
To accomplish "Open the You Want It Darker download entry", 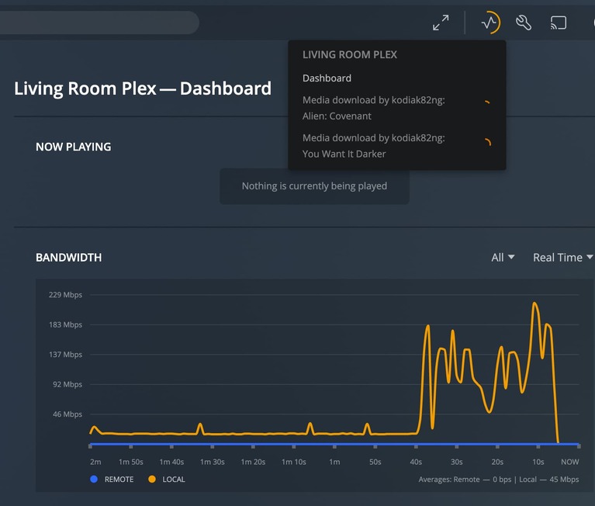I will (396, 146).
